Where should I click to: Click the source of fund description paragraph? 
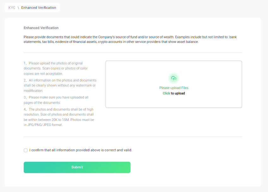[130, 39]
